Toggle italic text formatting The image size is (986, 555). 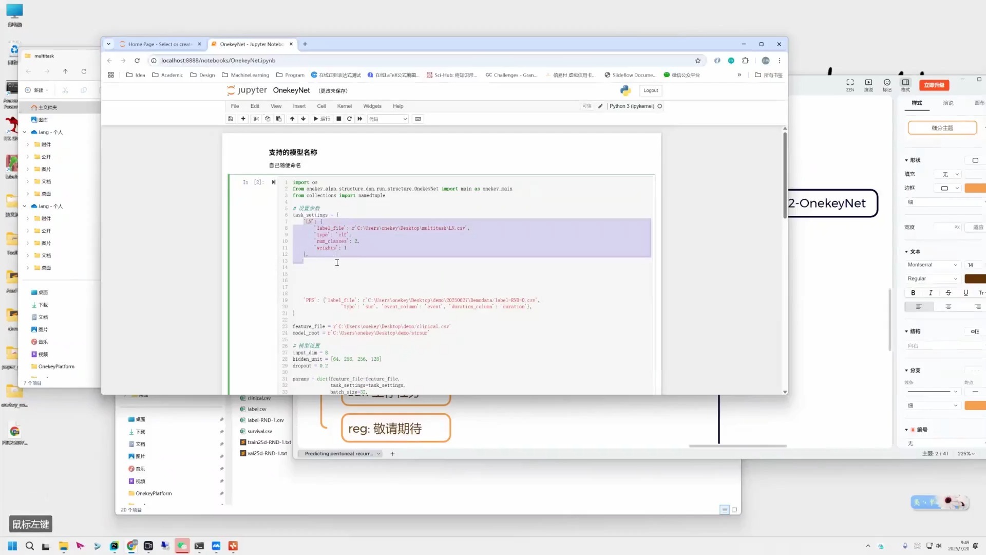coord(931,293)
